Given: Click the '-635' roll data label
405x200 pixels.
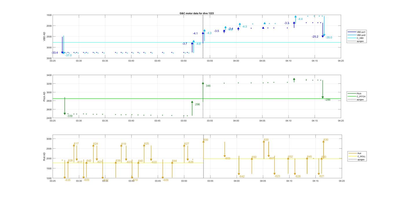Looking at the screenshot, I should (x=67, y=180).
